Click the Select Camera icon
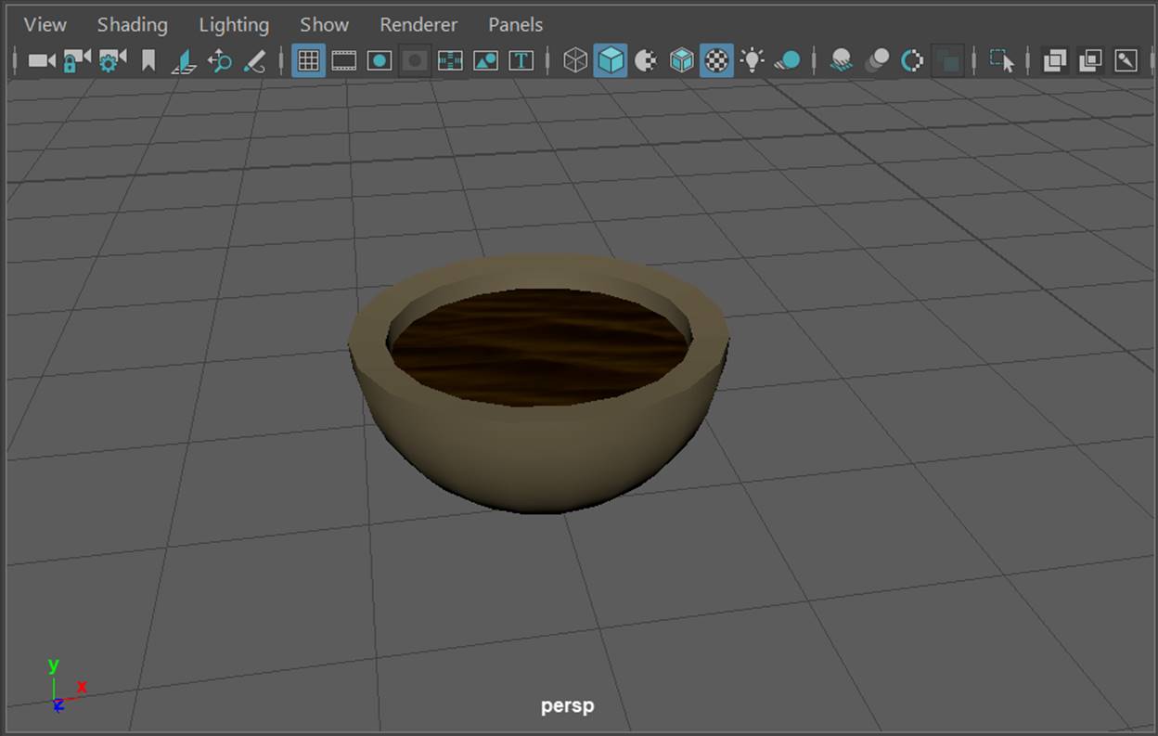1158x736 pixels. coord(42,61)
